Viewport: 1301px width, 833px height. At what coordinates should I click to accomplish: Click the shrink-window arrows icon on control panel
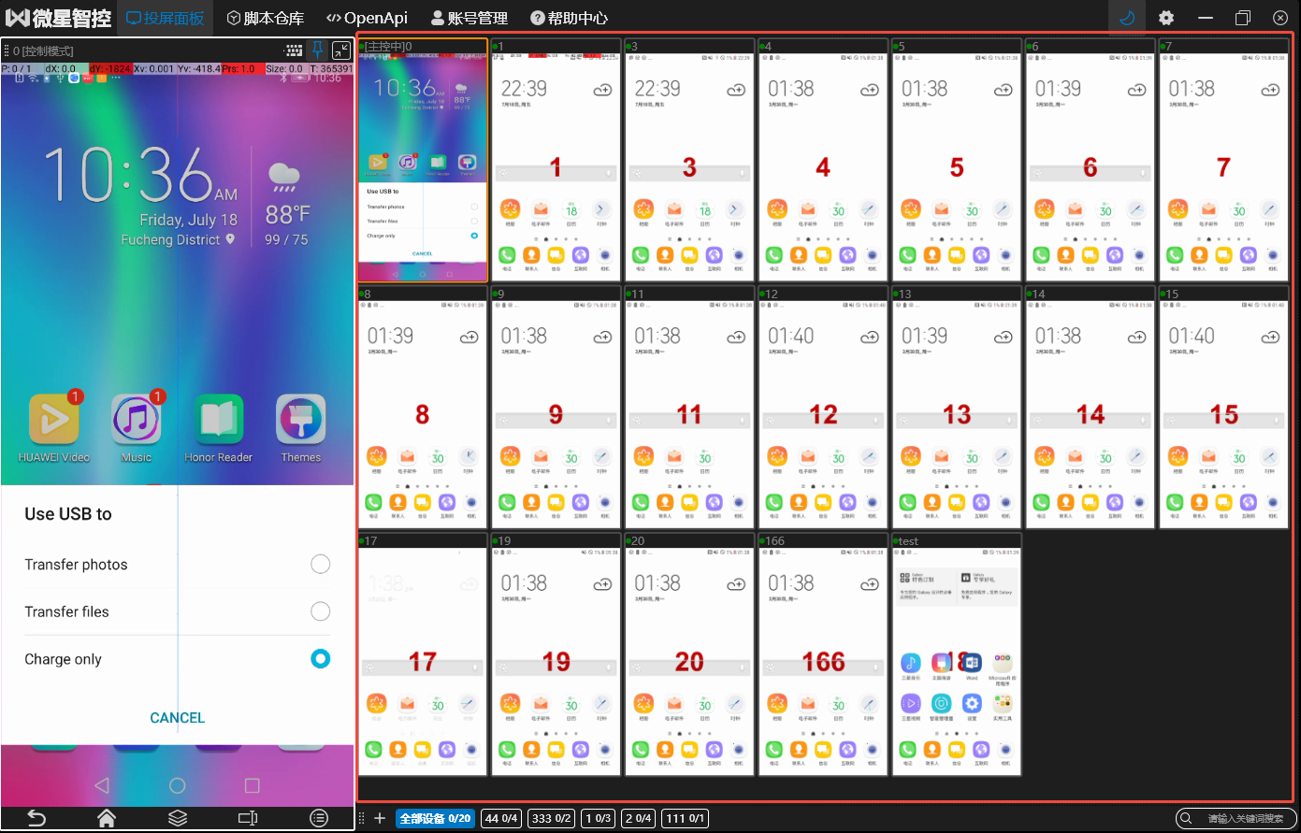(x=341, y=50)
